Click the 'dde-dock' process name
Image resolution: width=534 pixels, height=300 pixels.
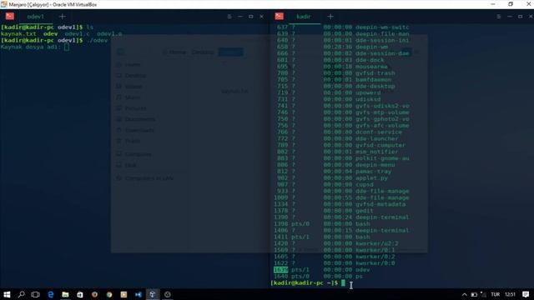click(370, 60)
